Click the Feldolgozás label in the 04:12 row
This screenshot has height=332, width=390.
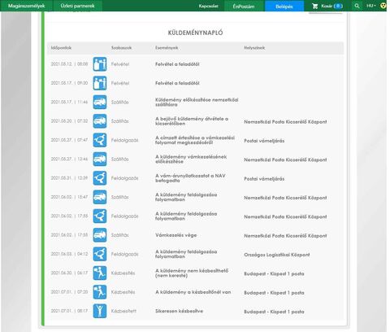[x=124, y=254]
